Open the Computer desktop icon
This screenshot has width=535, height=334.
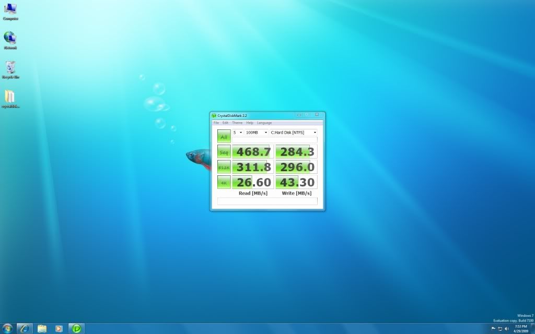10,9
